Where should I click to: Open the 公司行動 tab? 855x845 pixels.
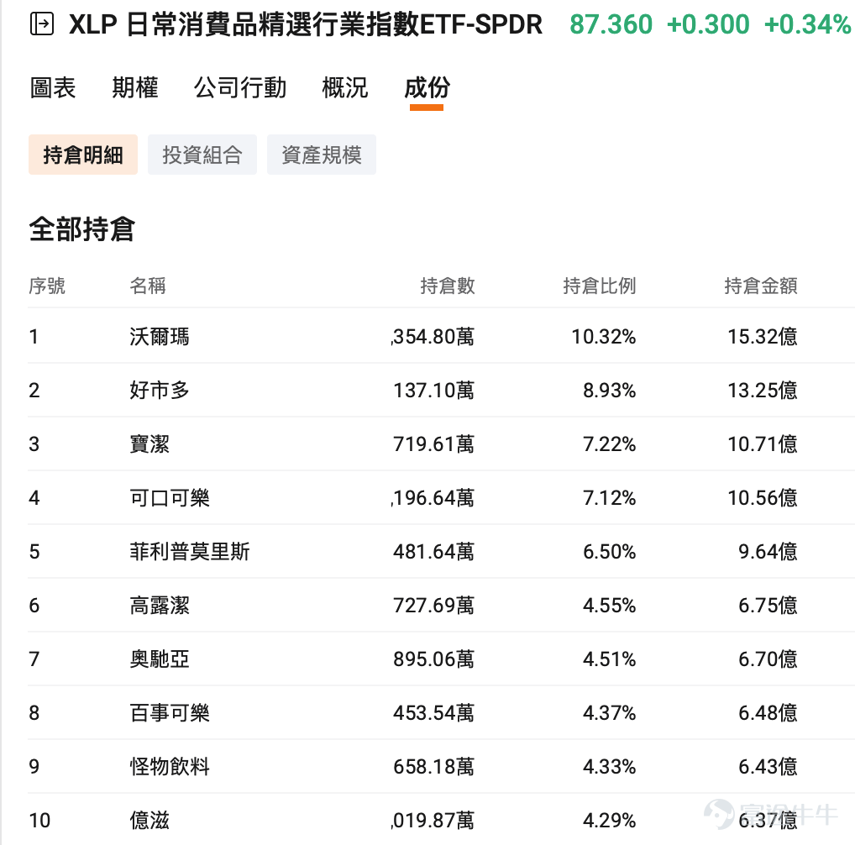240,87
